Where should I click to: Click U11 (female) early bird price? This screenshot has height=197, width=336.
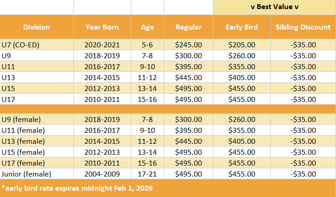[x=242, y=130]
